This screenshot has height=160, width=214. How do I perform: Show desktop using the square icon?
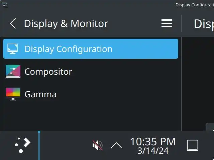pos(192,145)
